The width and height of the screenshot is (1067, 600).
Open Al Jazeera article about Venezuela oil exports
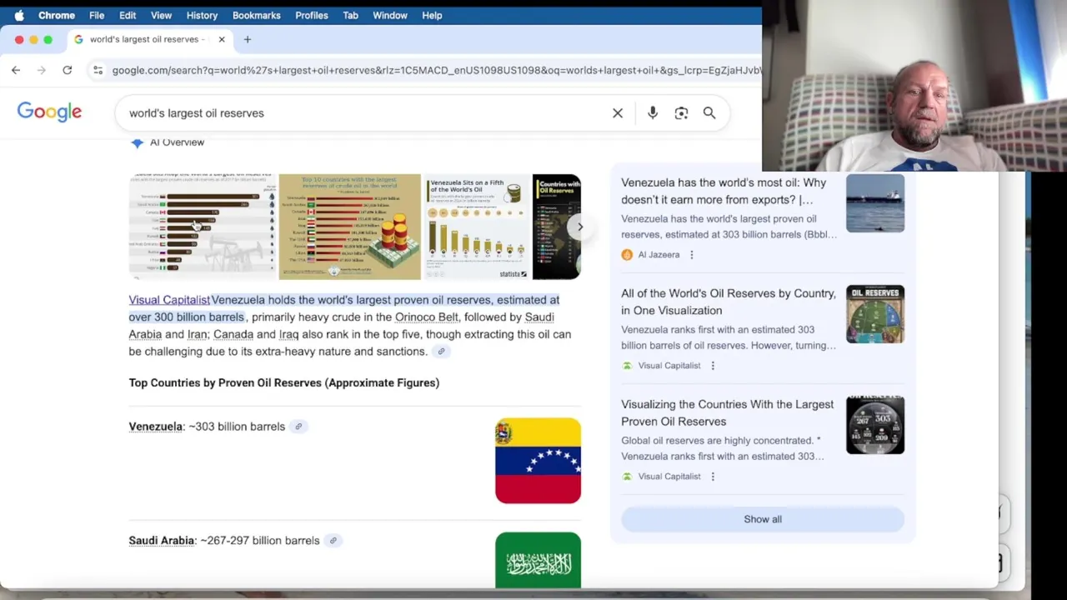tap(724, 191)
